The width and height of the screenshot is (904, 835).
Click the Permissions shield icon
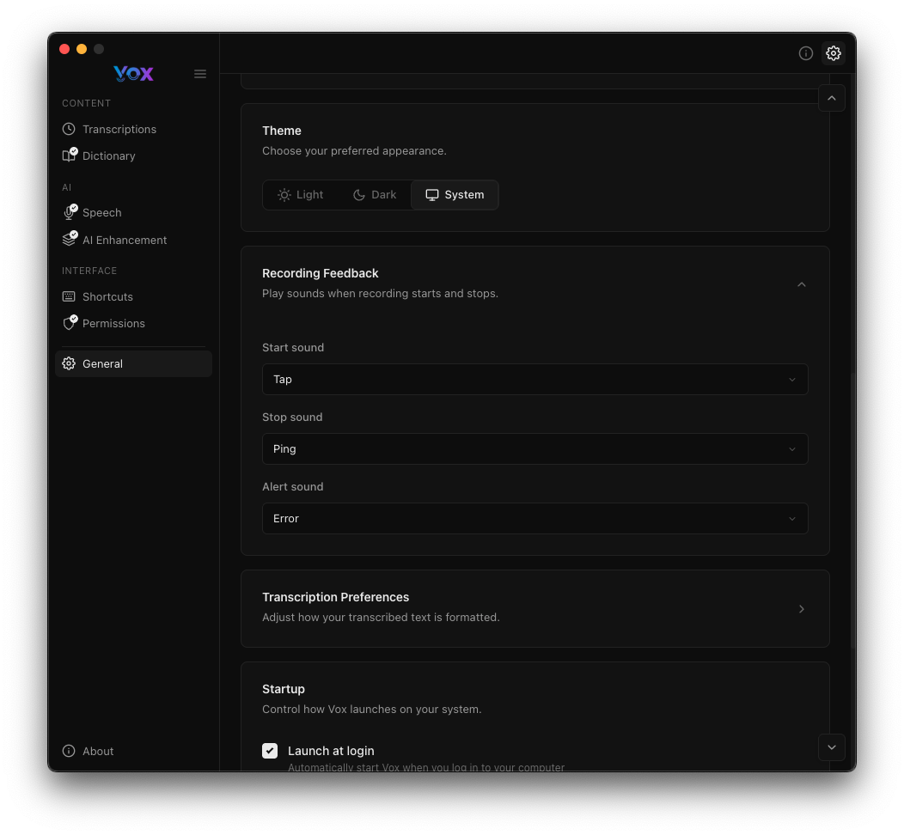pos(69,323)
